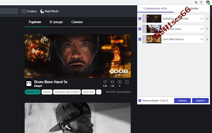The width and height of the screenshot is (212, 133).
Task: Uncheck the Everybody plays the fool checkbox
Action: [x=140, y=19]
